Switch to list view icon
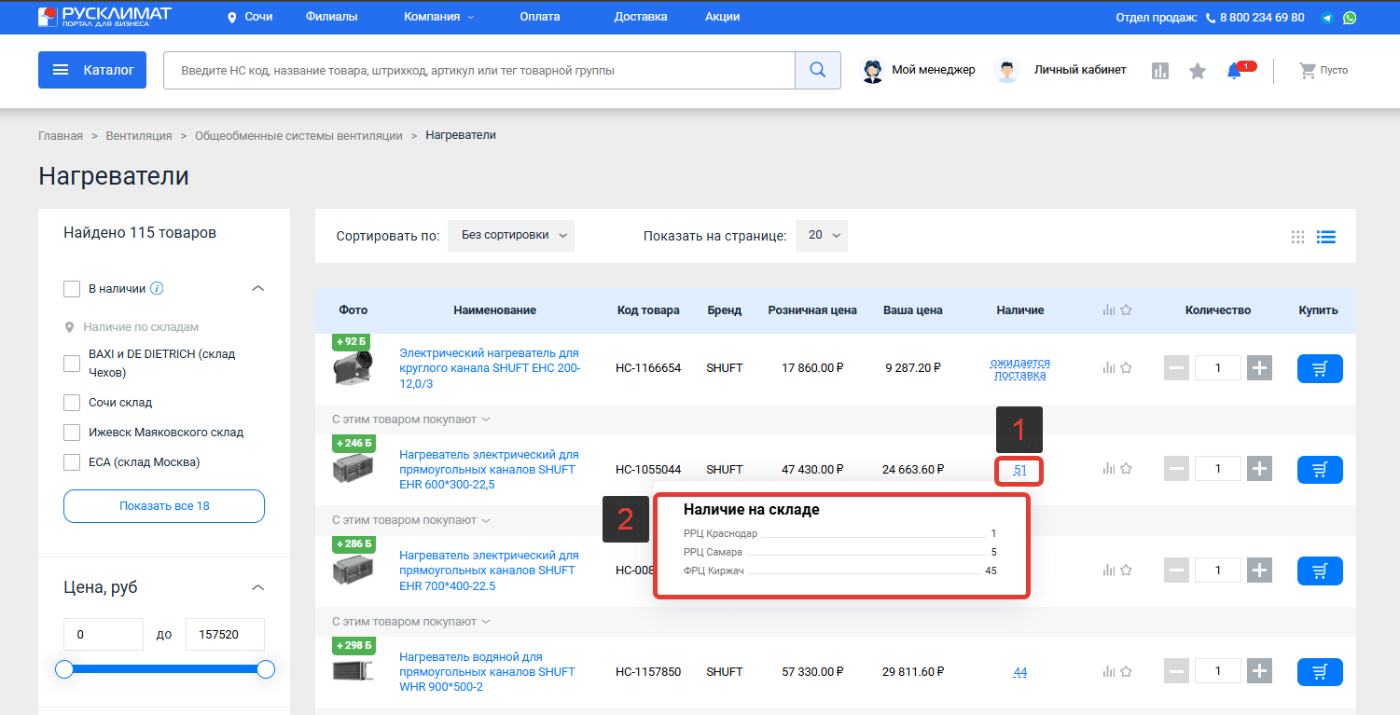The width and height of the screenshot is (1400, 715). pyautogui.click(x=1326, y=237)
